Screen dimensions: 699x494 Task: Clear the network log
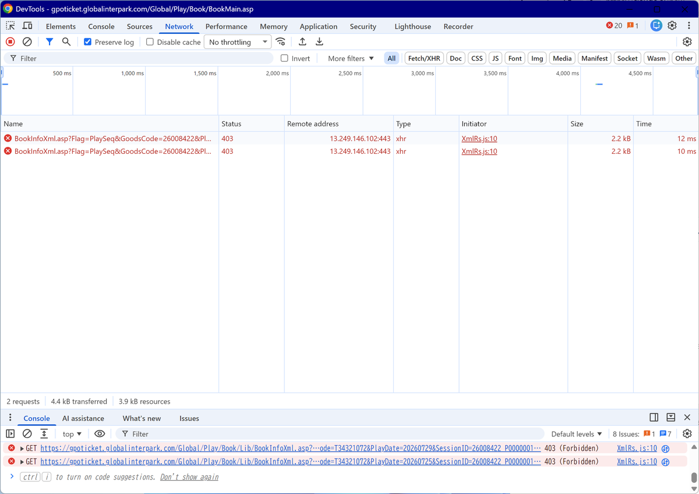pyautogui.click(x=27, y=42)
